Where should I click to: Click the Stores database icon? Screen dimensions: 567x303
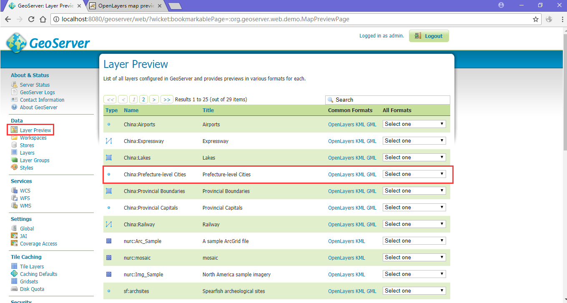point(15,145)
